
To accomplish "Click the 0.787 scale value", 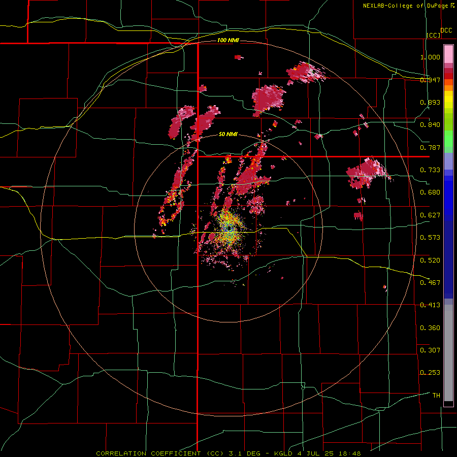I will (430, 147).
